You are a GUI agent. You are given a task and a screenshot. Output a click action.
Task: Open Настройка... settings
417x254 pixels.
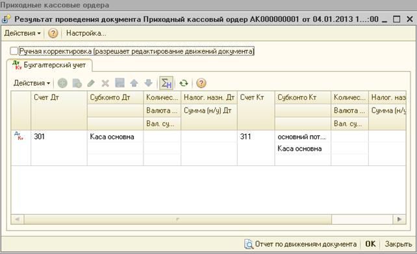(86, 33)
